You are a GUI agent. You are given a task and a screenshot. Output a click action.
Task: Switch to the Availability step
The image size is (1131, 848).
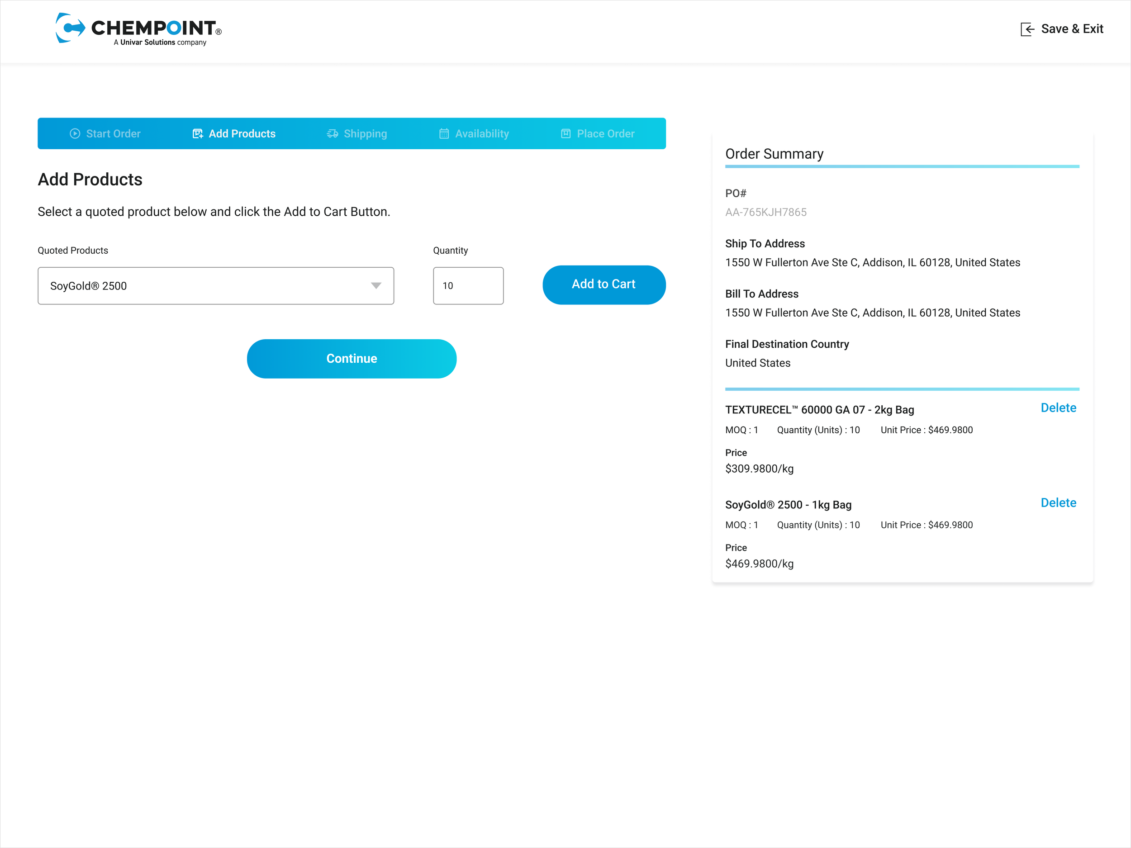pyautogui.click(x=474, y=133)
